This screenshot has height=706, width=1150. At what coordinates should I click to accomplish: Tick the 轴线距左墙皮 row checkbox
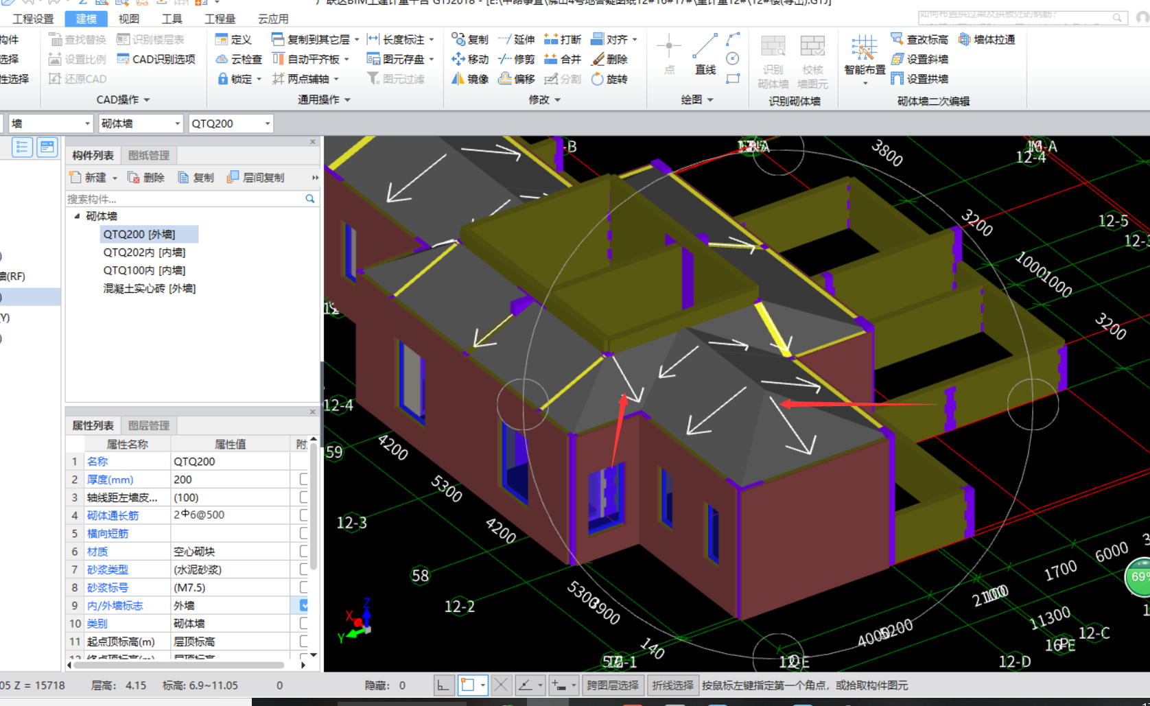[304, 497]
